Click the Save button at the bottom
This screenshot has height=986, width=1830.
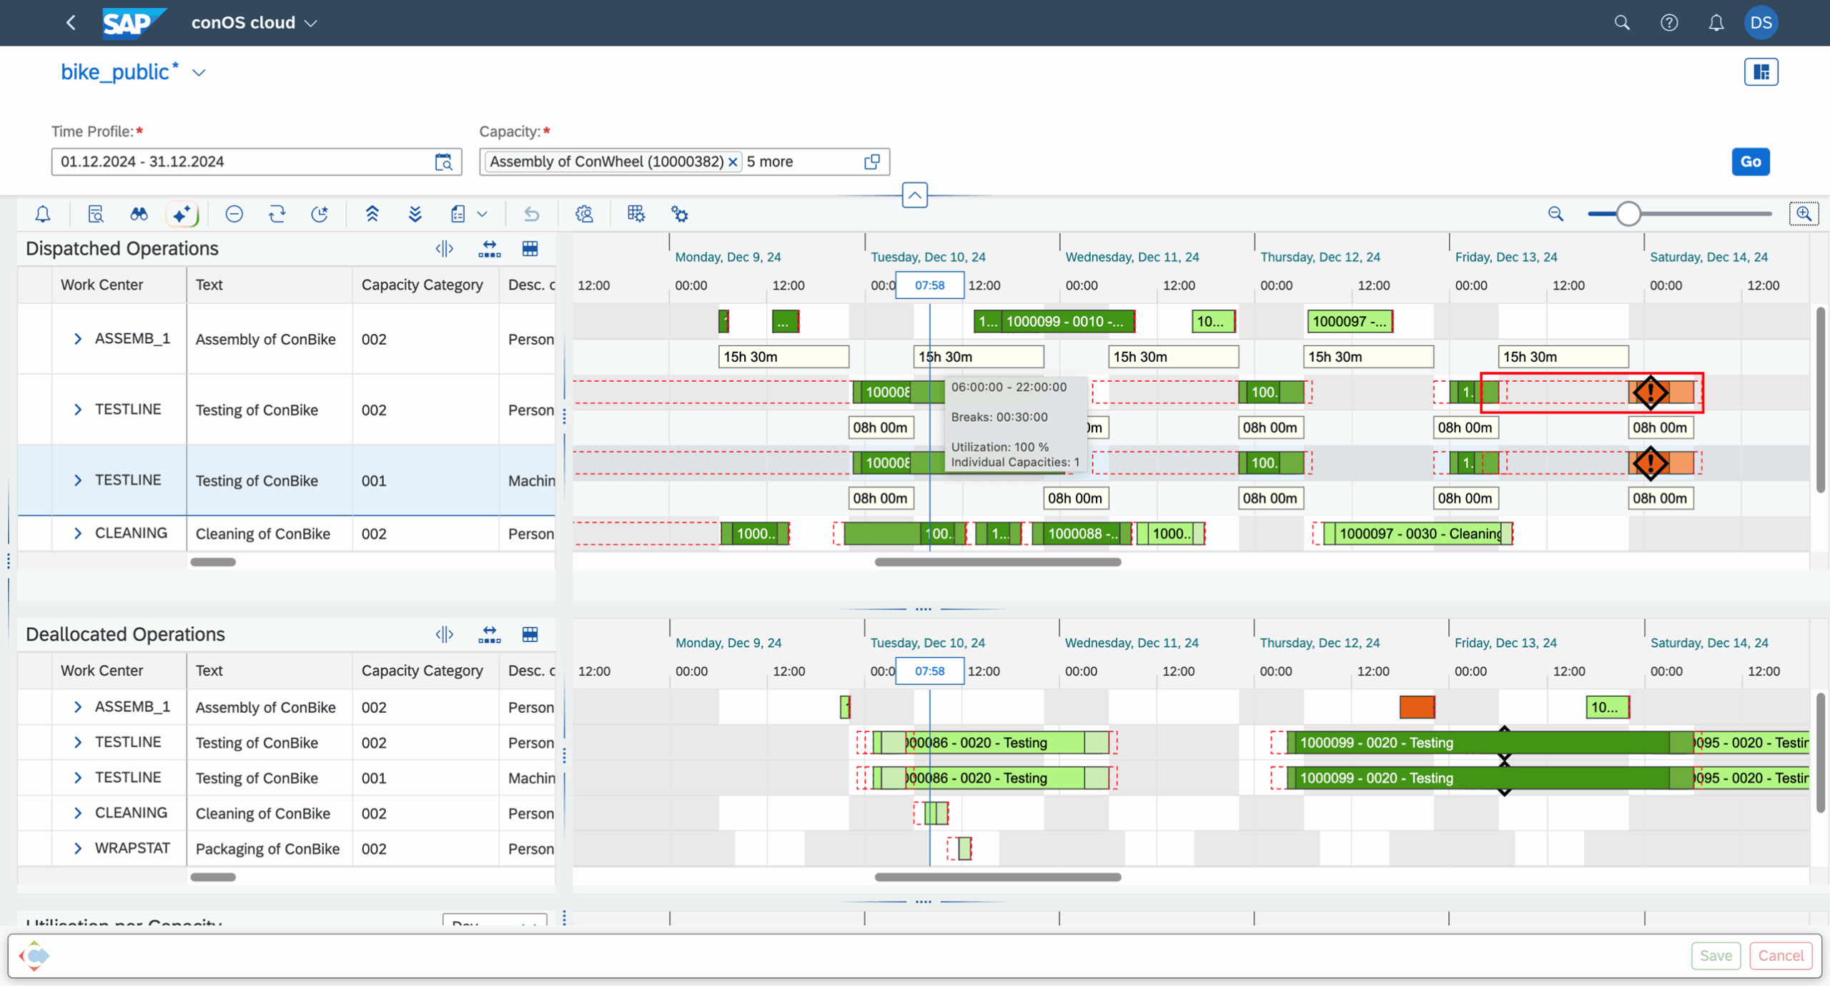(x=1716, y=955)
